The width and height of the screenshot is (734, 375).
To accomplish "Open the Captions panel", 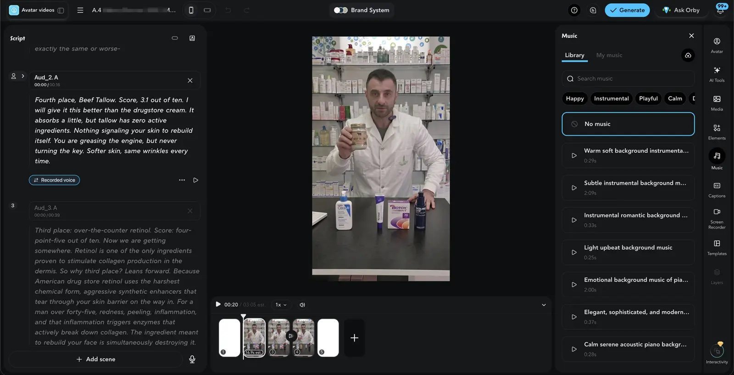I will 717,190.
